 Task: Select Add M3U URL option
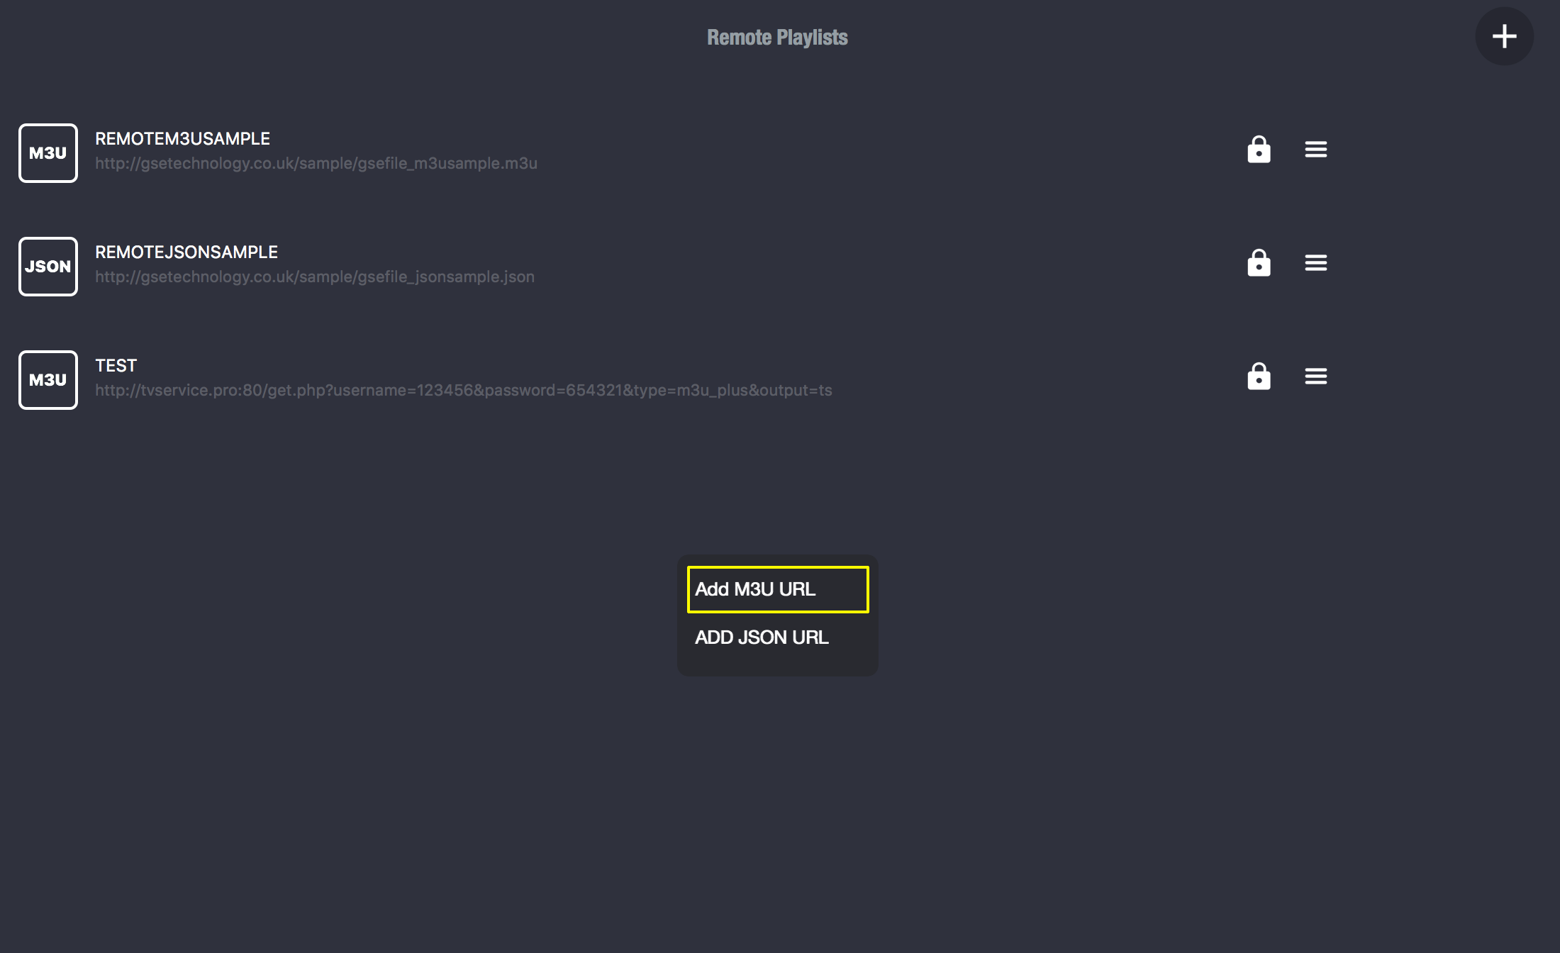(x=777, y=589)
